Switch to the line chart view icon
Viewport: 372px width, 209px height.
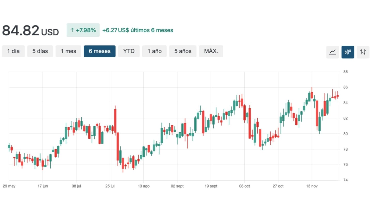[x=332, y=52]
